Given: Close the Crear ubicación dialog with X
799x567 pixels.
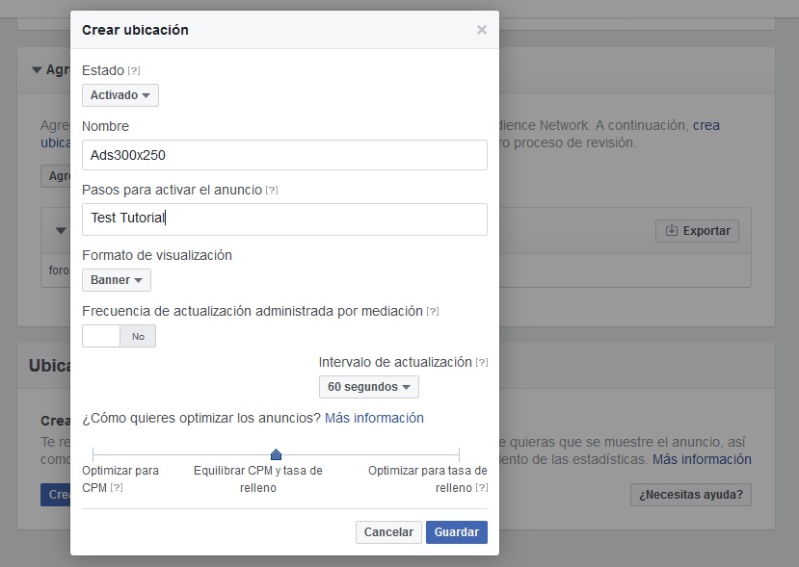Looking at the screenshot, I should pos(482,30).
